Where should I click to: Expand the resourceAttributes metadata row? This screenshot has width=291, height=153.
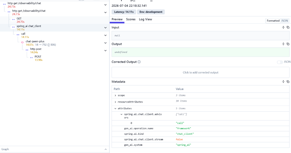115,102
